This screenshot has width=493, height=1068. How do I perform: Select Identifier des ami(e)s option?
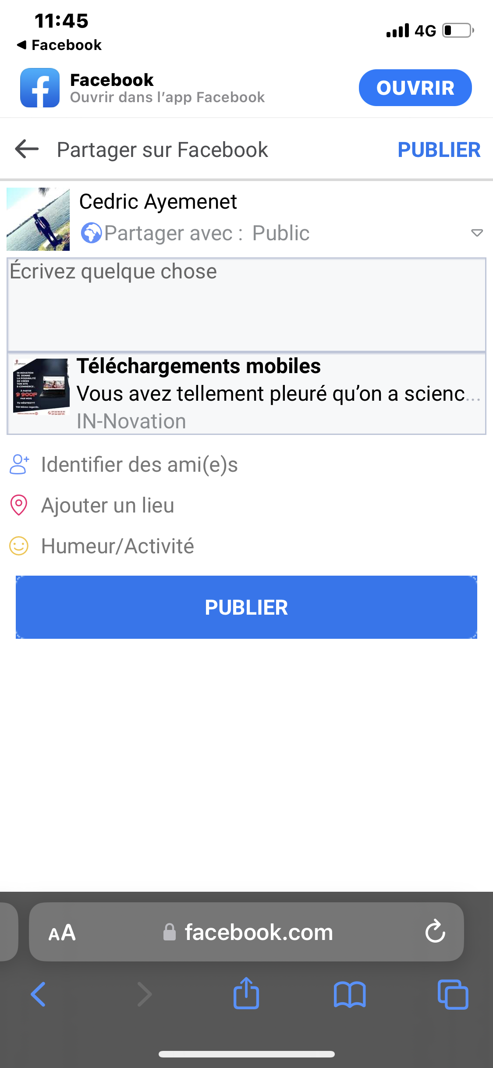pos(139,465)
